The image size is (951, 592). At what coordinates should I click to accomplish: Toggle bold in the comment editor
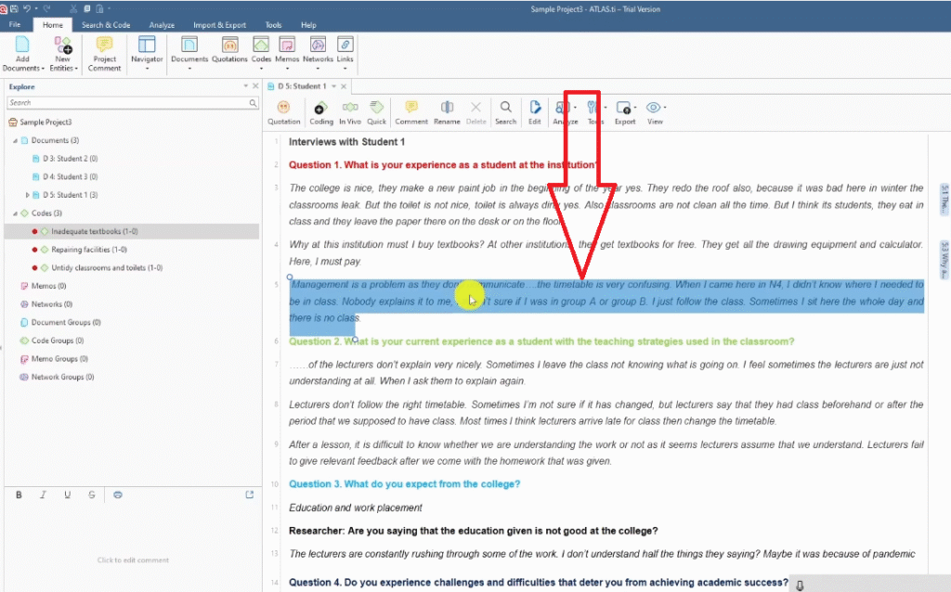click(19, 495)
